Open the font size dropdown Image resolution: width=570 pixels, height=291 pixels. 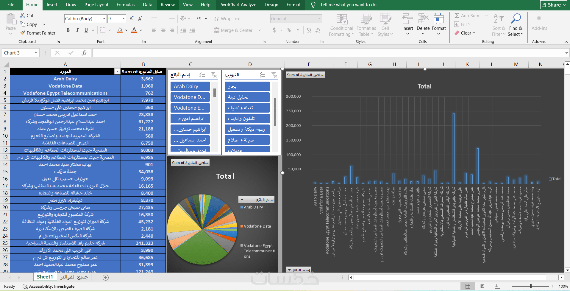click(124, 18)
